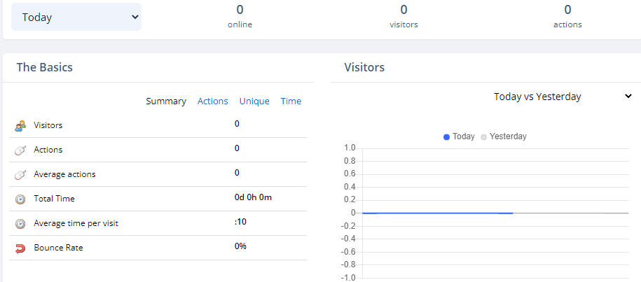Switch to the Summary tab
This screenshot has height=282, width=641.
(166, 101)
